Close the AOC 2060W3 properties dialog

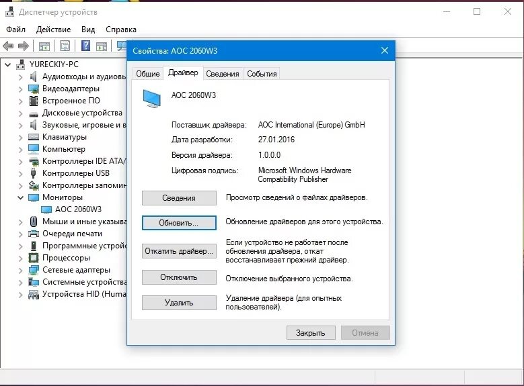tap(385, 50)
